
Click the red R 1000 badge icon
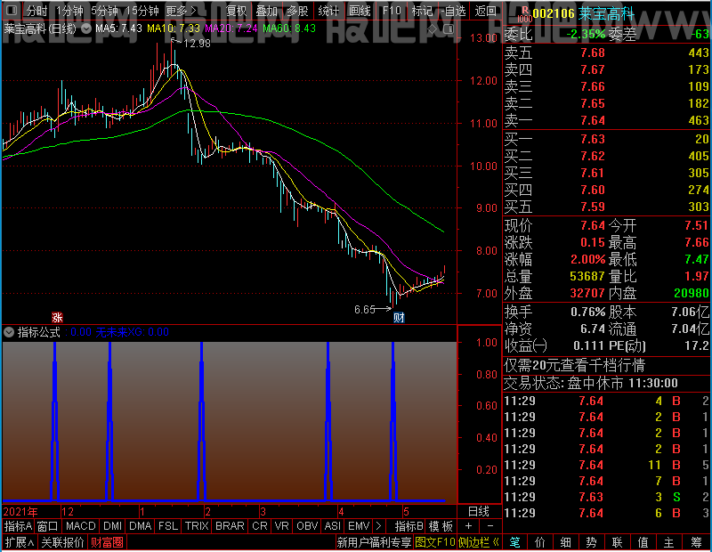(524, 14)
